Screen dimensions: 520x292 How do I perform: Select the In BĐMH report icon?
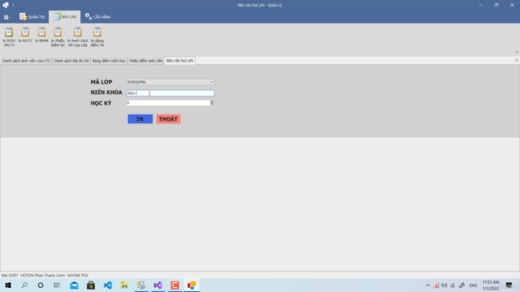tap(41, 35)
